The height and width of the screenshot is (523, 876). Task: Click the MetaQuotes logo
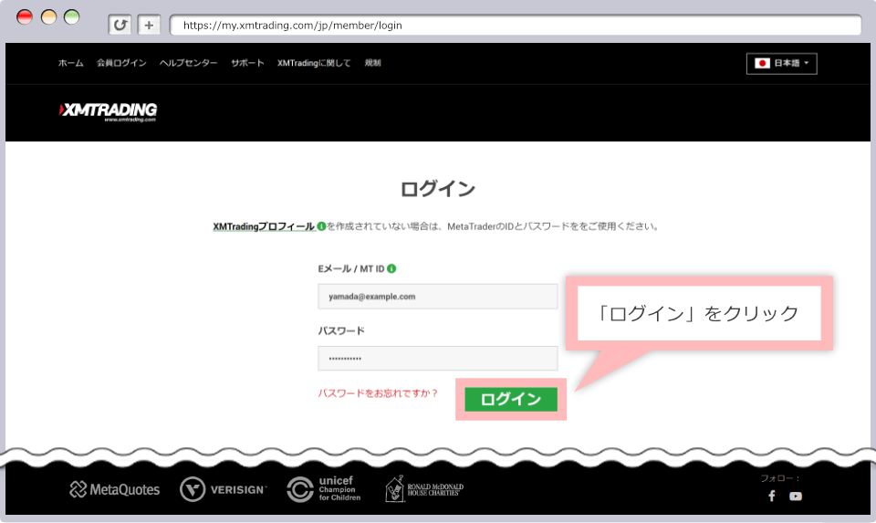pos(115,490)
